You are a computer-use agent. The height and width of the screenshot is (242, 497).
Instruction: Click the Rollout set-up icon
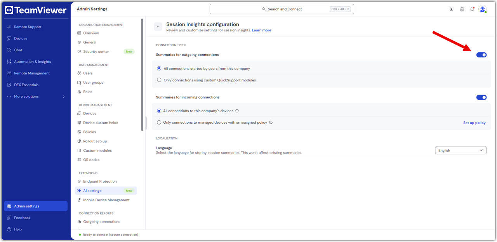79,142
